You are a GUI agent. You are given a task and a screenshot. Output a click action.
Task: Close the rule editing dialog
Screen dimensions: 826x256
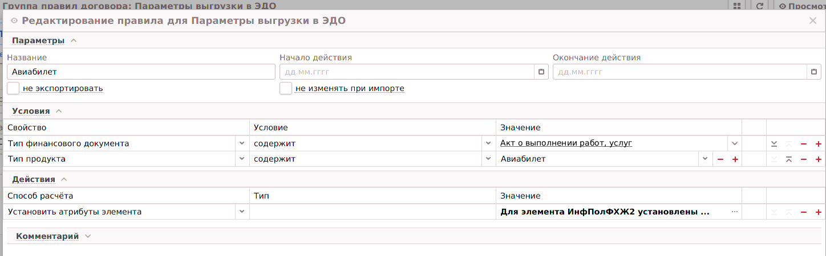pyautogui.click(x=813, y=21)
